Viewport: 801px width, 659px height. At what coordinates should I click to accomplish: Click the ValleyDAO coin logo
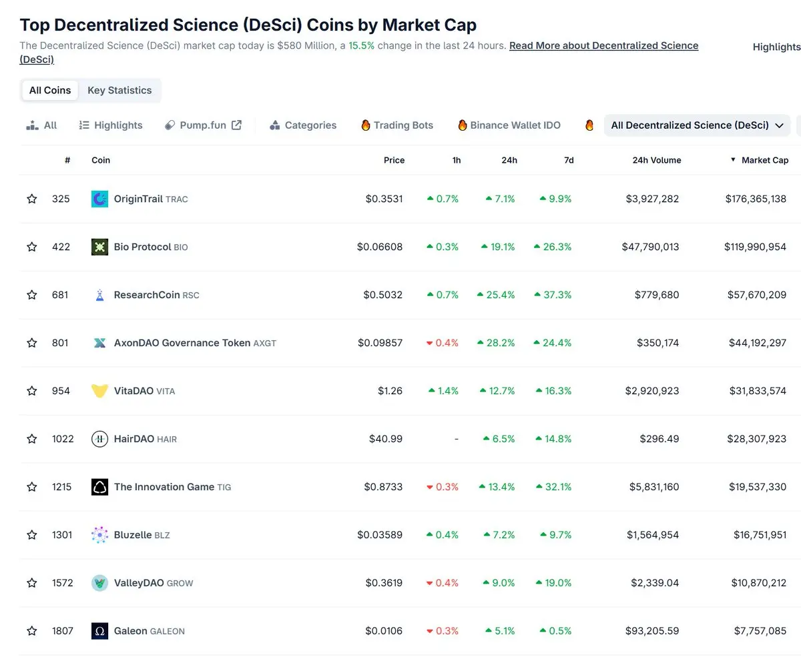tap(99, 583)
